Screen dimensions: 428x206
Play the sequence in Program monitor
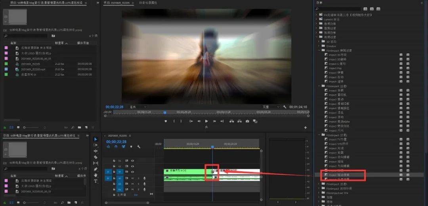click(x=206, y=121)
